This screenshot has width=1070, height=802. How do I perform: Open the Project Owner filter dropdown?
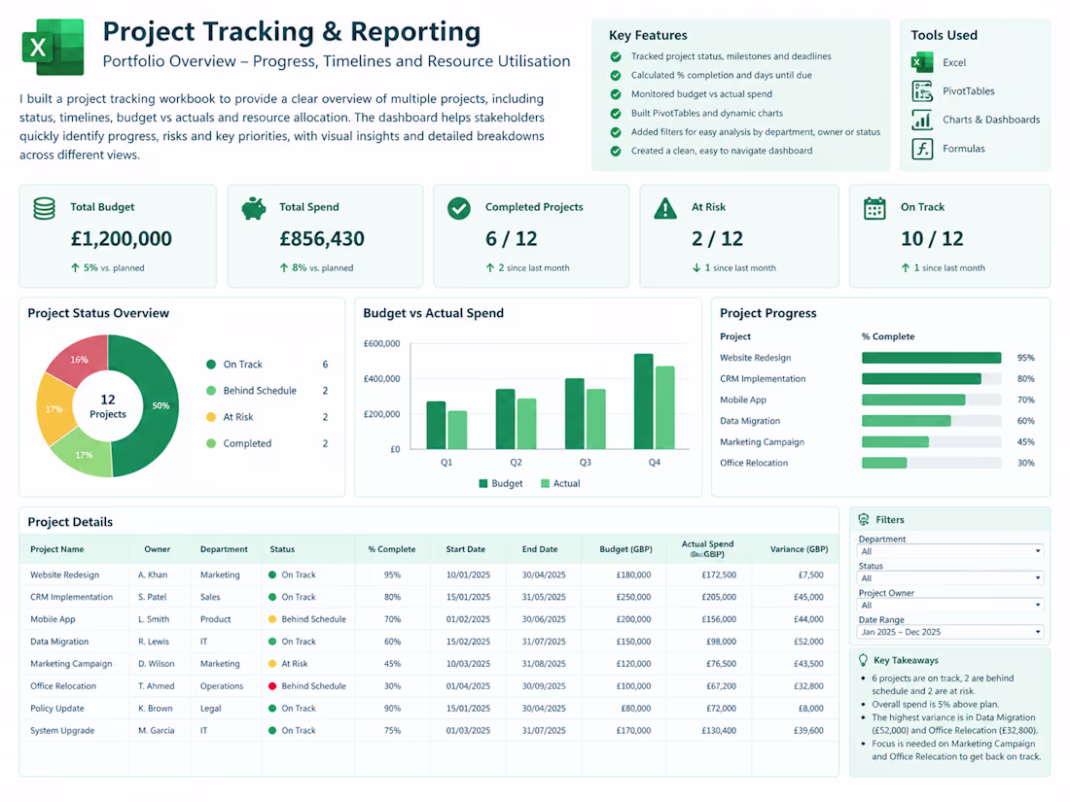point(950,606)
